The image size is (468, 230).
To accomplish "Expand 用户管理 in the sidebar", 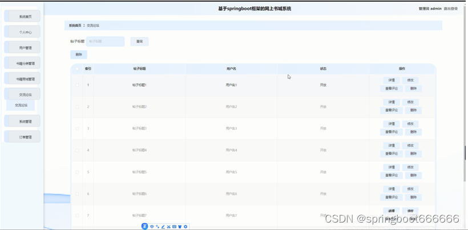I will tap(22, 47).
